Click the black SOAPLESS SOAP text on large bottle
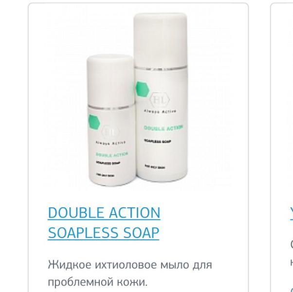Viewport: 293px width, 292px height. click(x=158, y=142)
